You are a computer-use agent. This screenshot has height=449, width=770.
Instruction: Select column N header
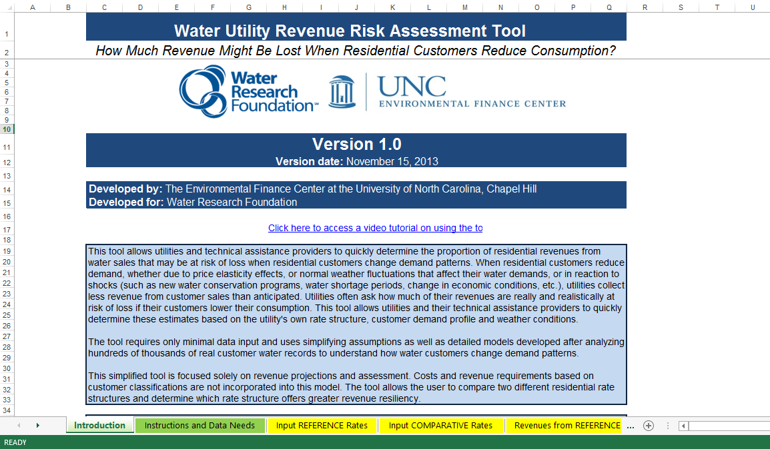pyautogui.click(x=500, y=7)
